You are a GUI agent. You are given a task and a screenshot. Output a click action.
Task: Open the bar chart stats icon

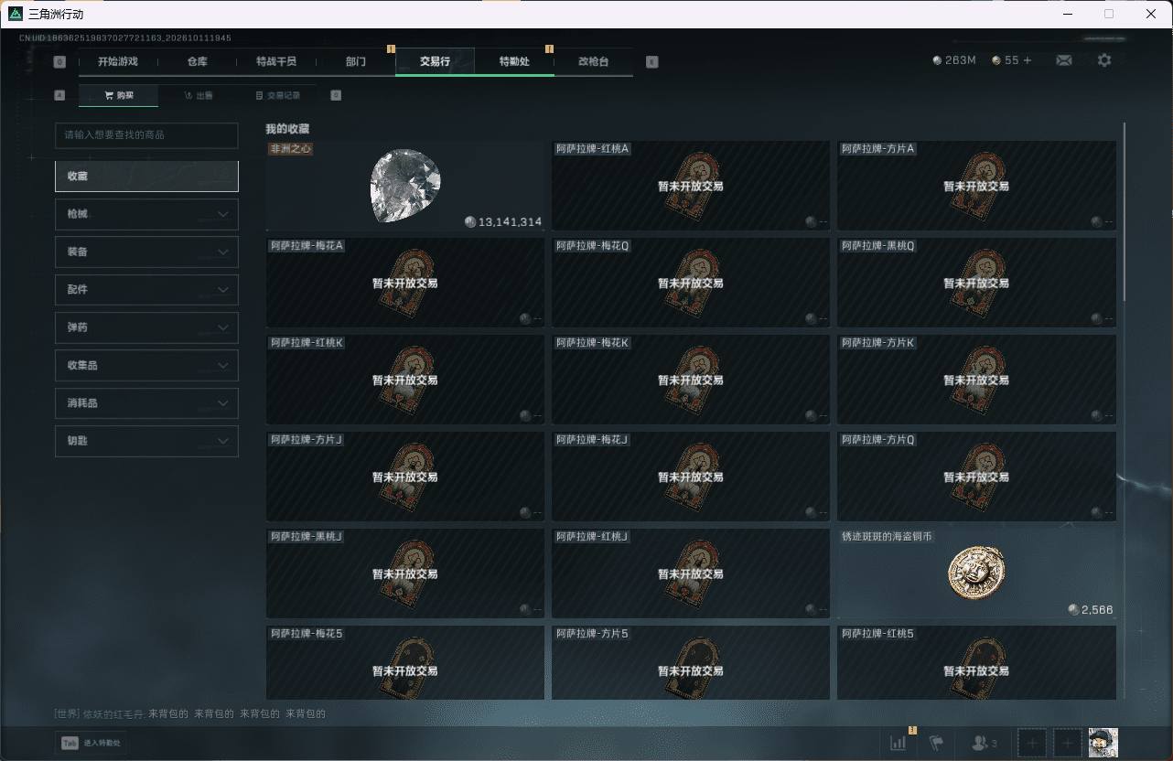899,743
